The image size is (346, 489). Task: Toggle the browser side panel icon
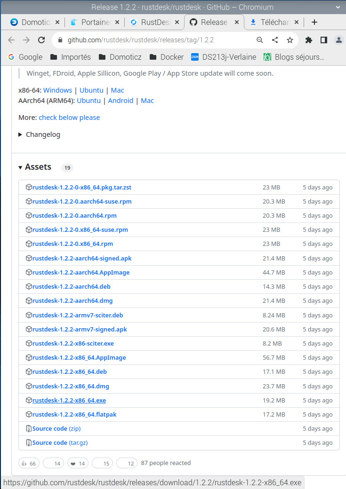tap(324, 40)
